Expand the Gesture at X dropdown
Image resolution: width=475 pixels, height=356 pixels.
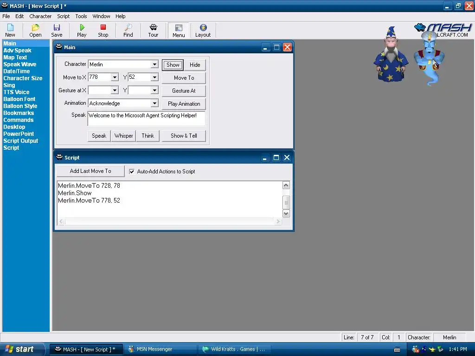[x=115, y=90]
